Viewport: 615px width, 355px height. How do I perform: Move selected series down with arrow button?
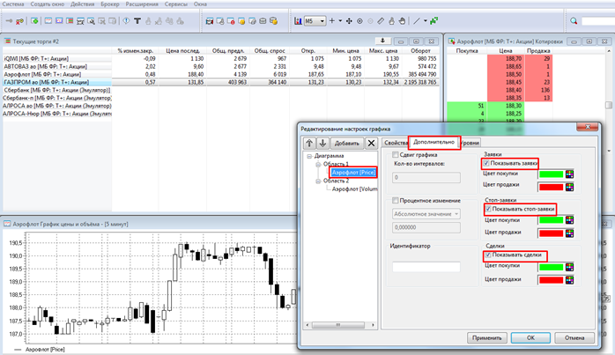click(322, 144)
